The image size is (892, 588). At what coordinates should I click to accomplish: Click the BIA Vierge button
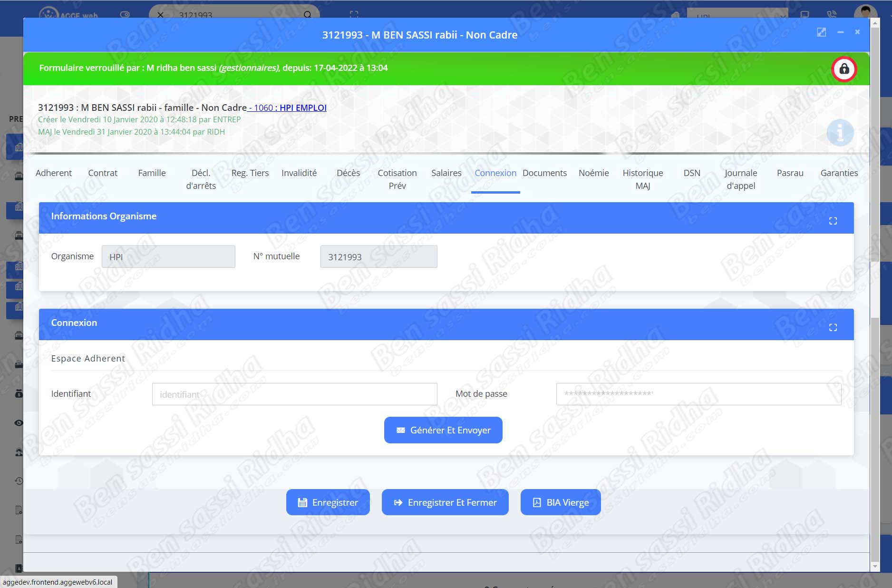tap(561, 502)
